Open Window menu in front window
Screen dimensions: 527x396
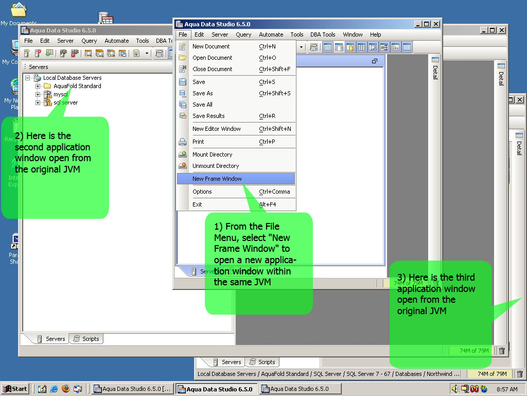[353, 35]
